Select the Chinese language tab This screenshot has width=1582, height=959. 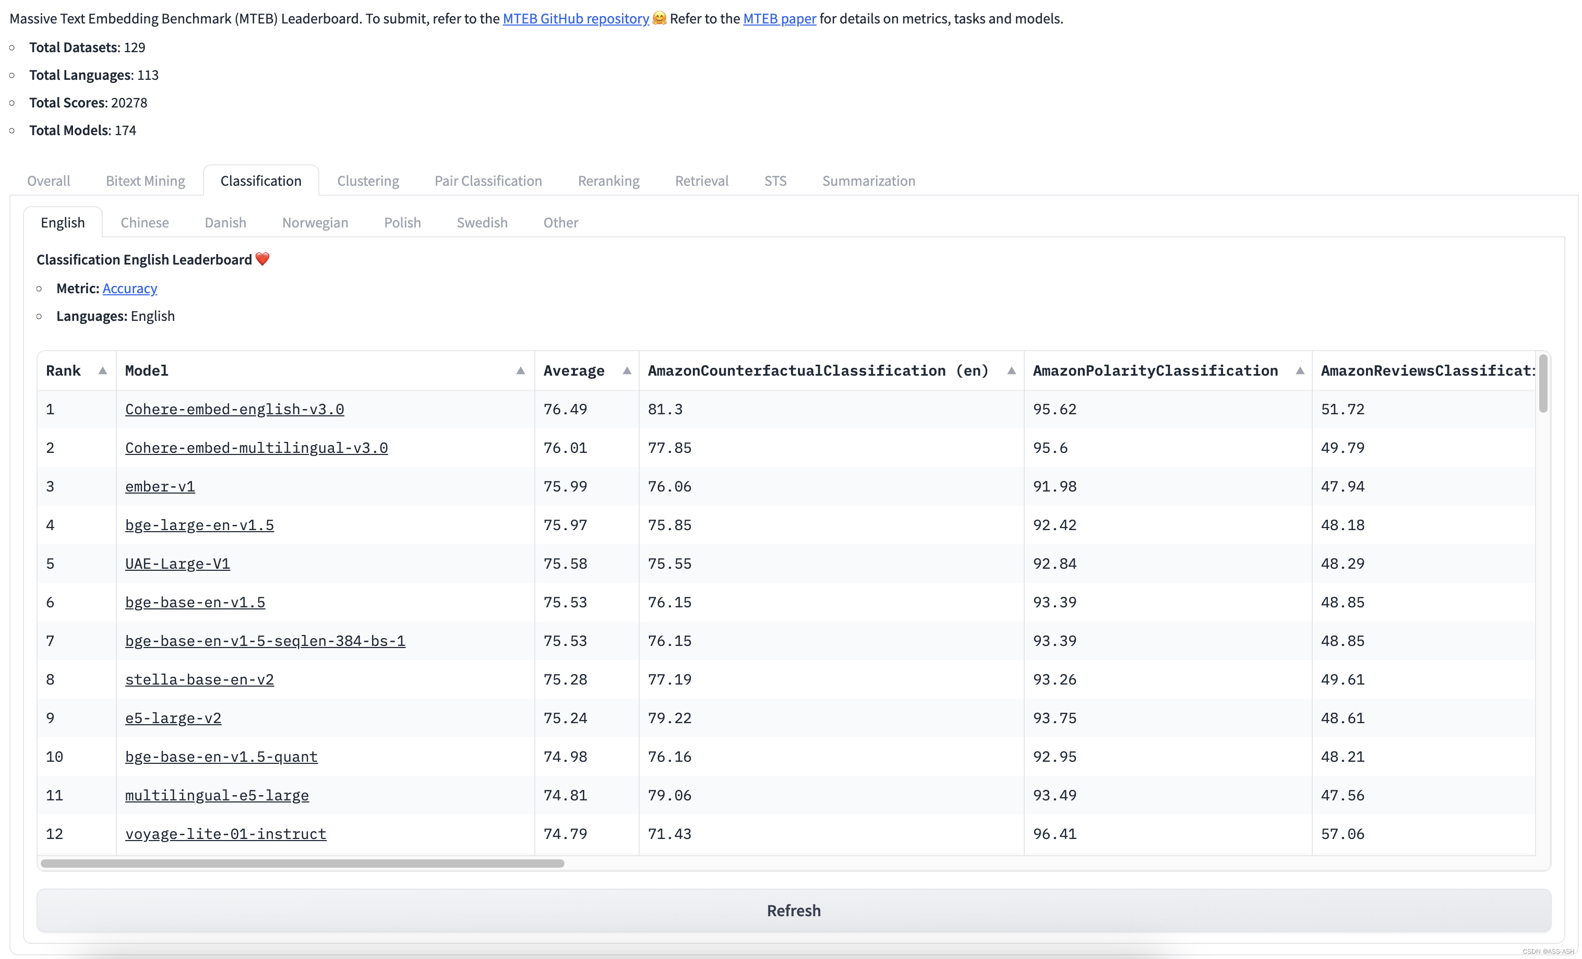[x=145, y=223]
